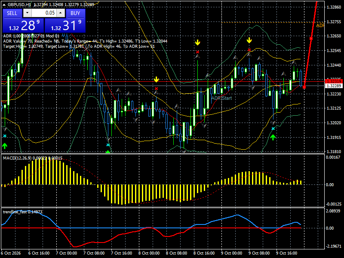Click the 6 Oct 16:00 time axis label

tap(39, 253)
